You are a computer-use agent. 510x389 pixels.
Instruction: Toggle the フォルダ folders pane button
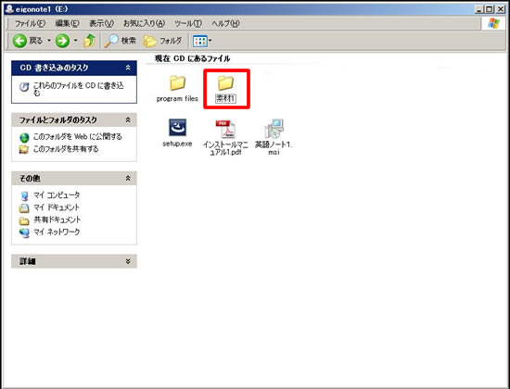click(162, 41)
